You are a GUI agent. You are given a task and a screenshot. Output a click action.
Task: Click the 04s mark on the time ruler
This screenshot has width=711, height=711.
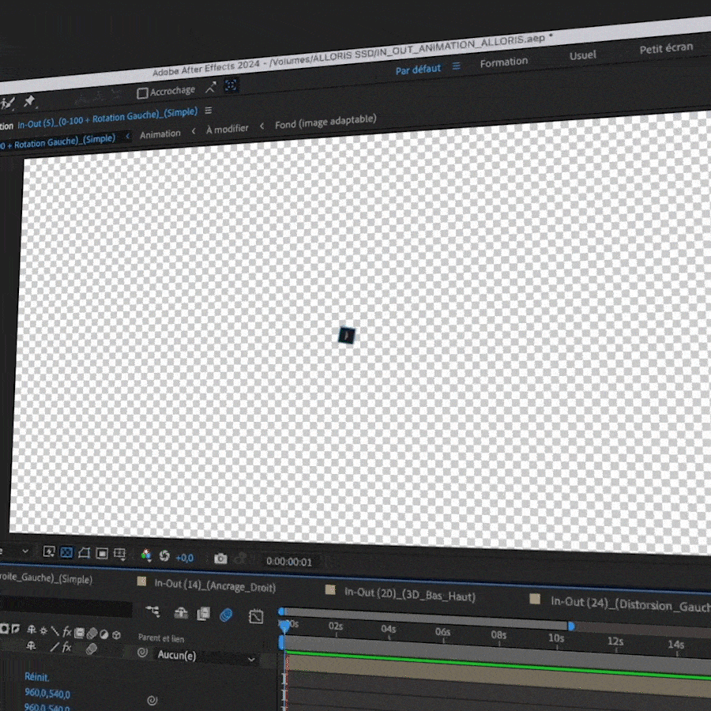[388, 630]
